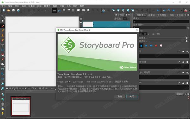This screenshot has height=119, width=190.
Task: Click the trash delete panel icon
Action: tap(3, 104)
